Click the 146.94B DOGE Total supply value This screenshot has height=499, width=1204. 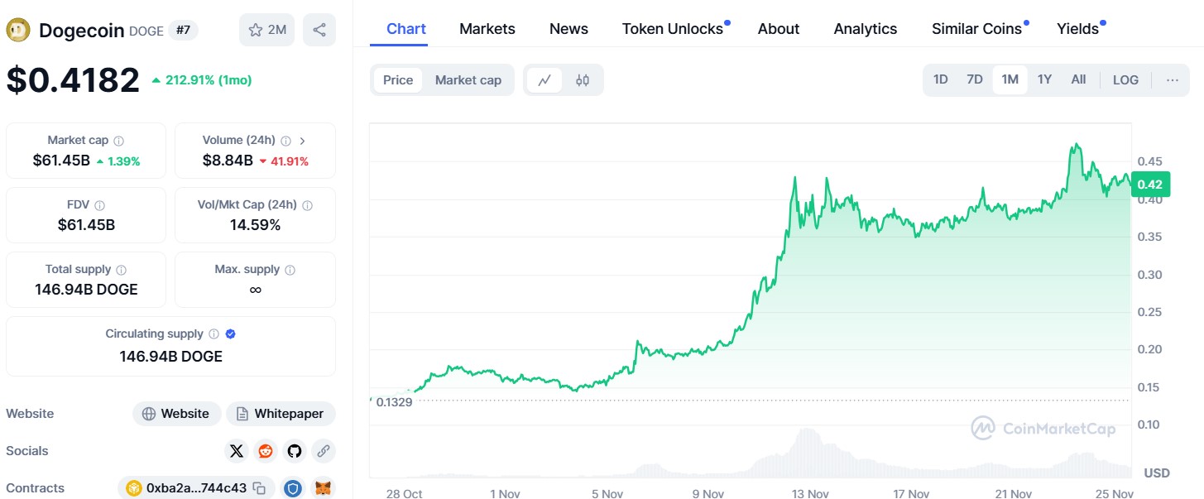[86, 290]
